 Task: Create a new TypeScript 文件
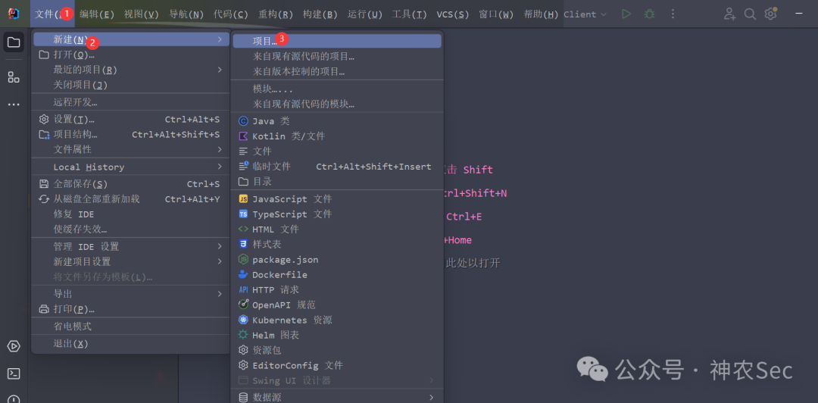337,214
